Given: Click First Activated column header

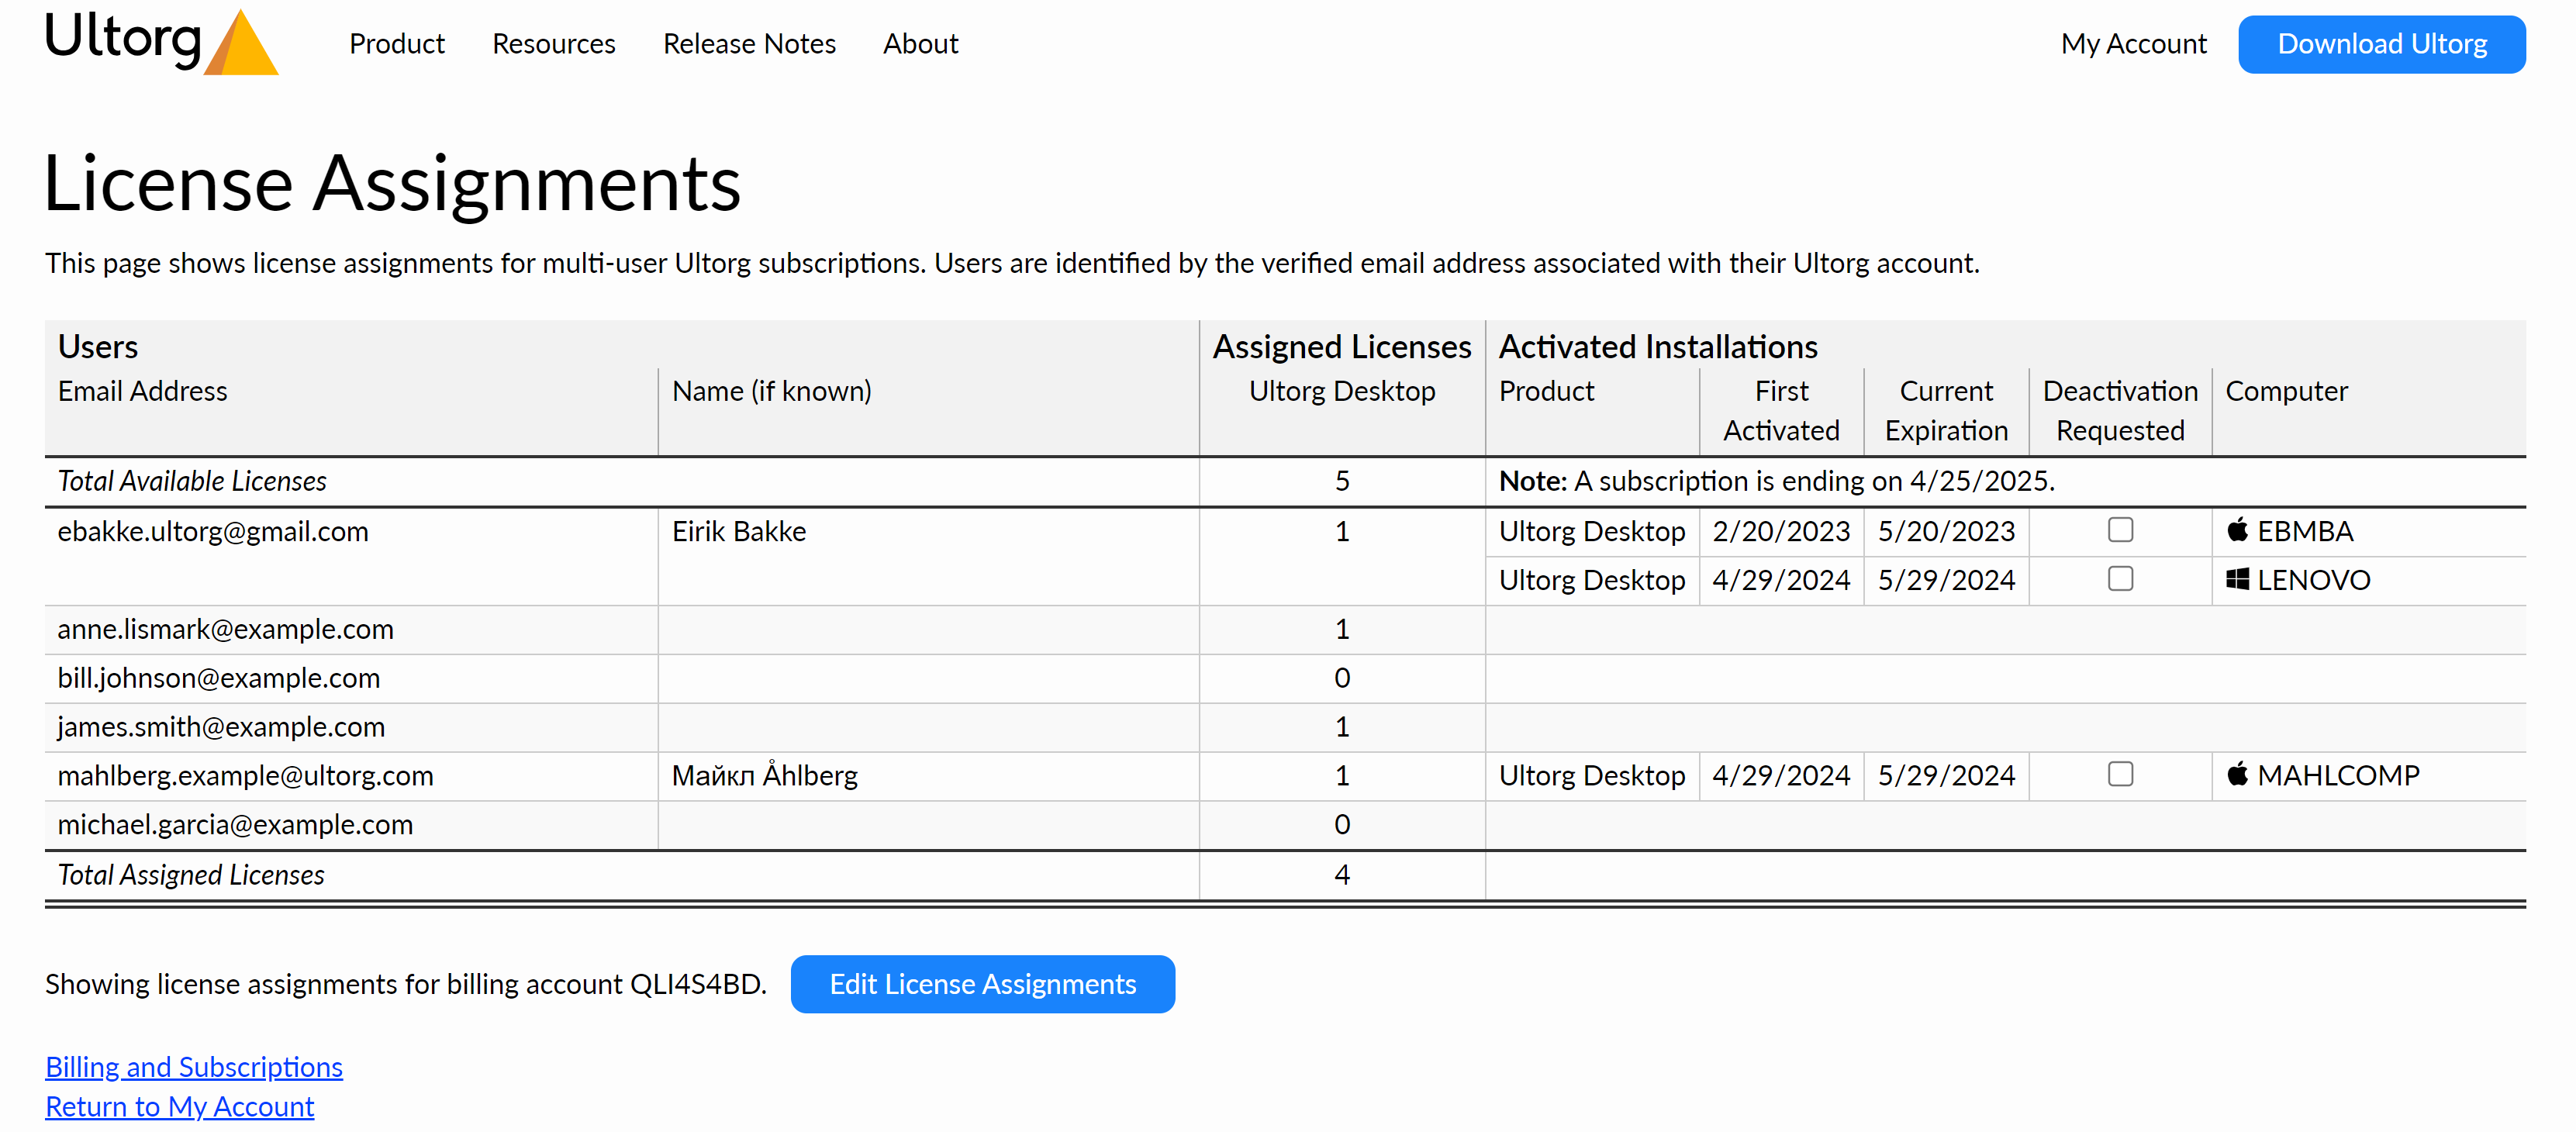Looking at the screenshot, I should [x=1781, y=410].
